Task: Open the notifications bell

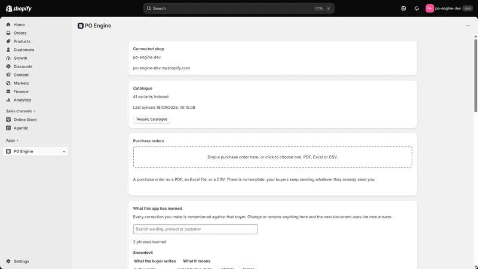Action: pyautogui.click(x=416, y=8)
